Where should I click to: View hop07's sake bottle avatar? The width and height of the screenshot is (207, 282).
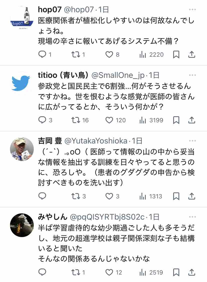22,18
